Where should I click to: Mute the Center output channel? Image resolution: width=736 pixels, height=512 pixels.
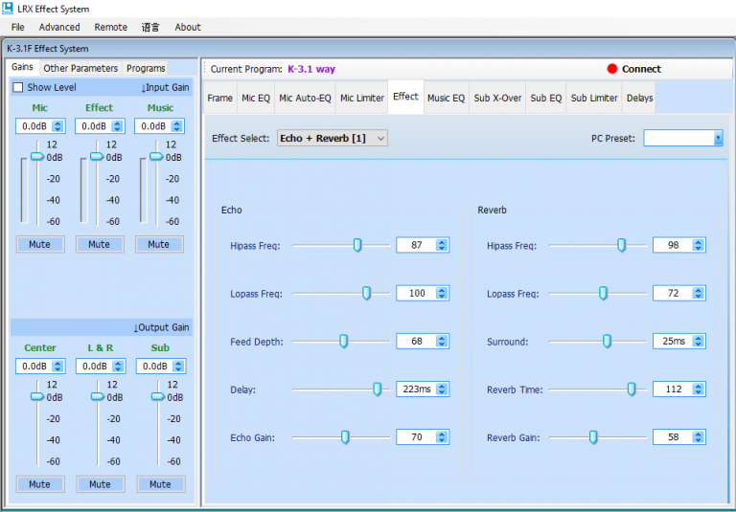[40, 484]
